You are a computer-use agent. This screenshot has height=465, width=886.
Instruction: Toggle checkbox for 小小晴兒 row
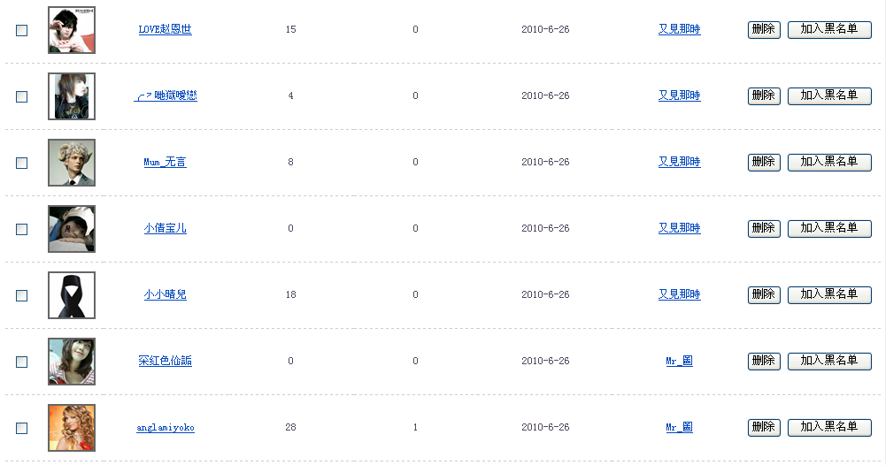(x=22, y=295)
